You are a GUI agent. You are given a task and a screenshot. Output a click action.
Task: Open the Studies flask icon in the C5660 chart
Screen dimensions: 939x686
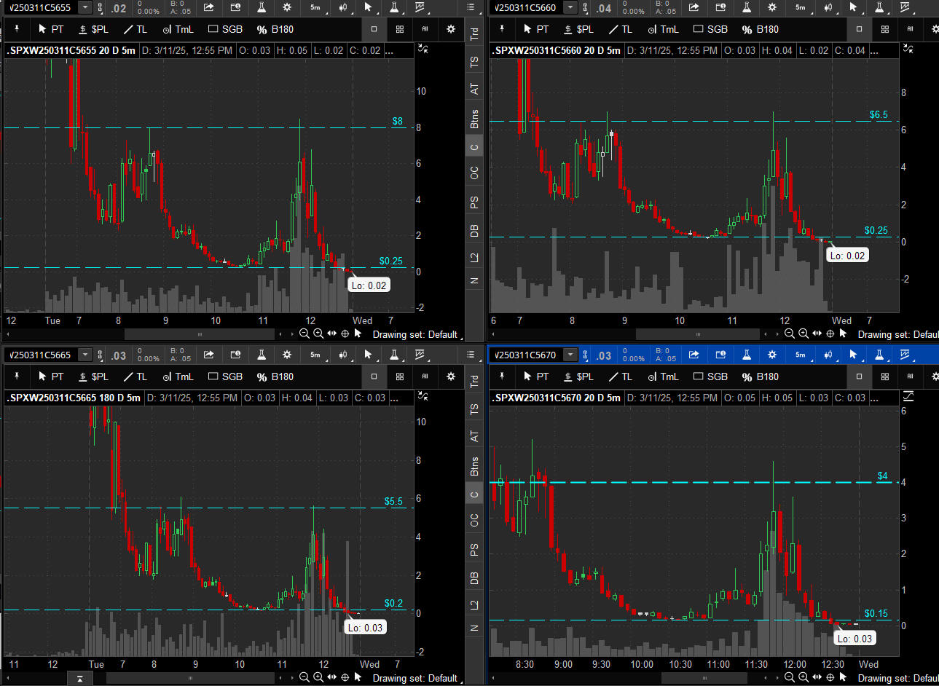point(747,7)
